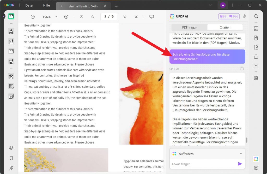Screen dimensions: 267x174
Task: Copy the UPDF AI response
Action: pyautogui.click(x=242, y=69)
